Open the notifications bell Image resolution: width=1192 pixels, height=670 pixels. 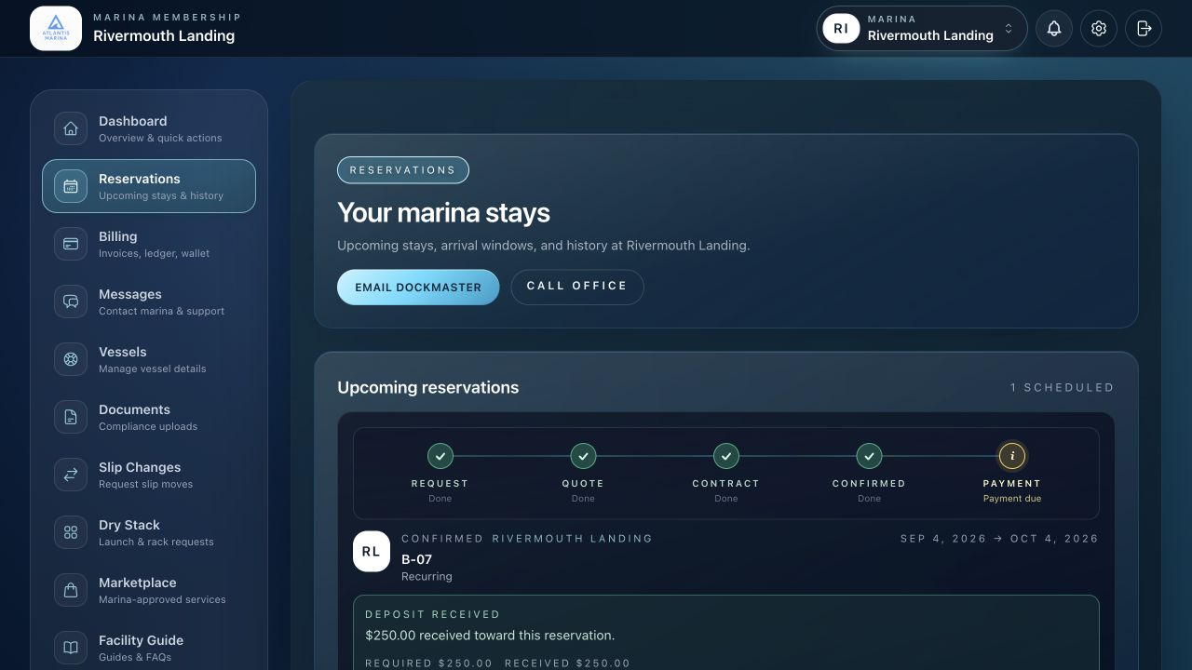point(1054,29)
